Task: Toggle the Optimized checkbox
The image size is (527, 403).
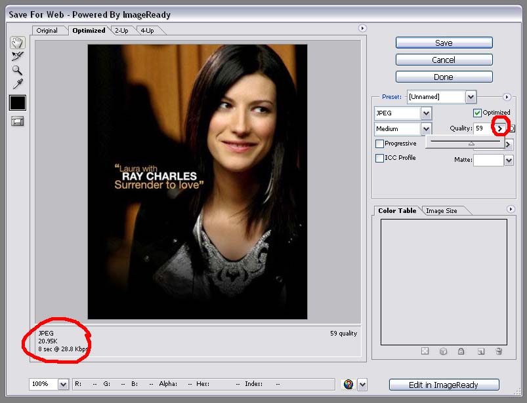Action: 477,113
